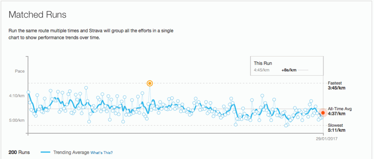Image resolution: width=374 pixels, height=159 pixels.
Task: Click the 200 Runs count
Action: click(19, 152)
